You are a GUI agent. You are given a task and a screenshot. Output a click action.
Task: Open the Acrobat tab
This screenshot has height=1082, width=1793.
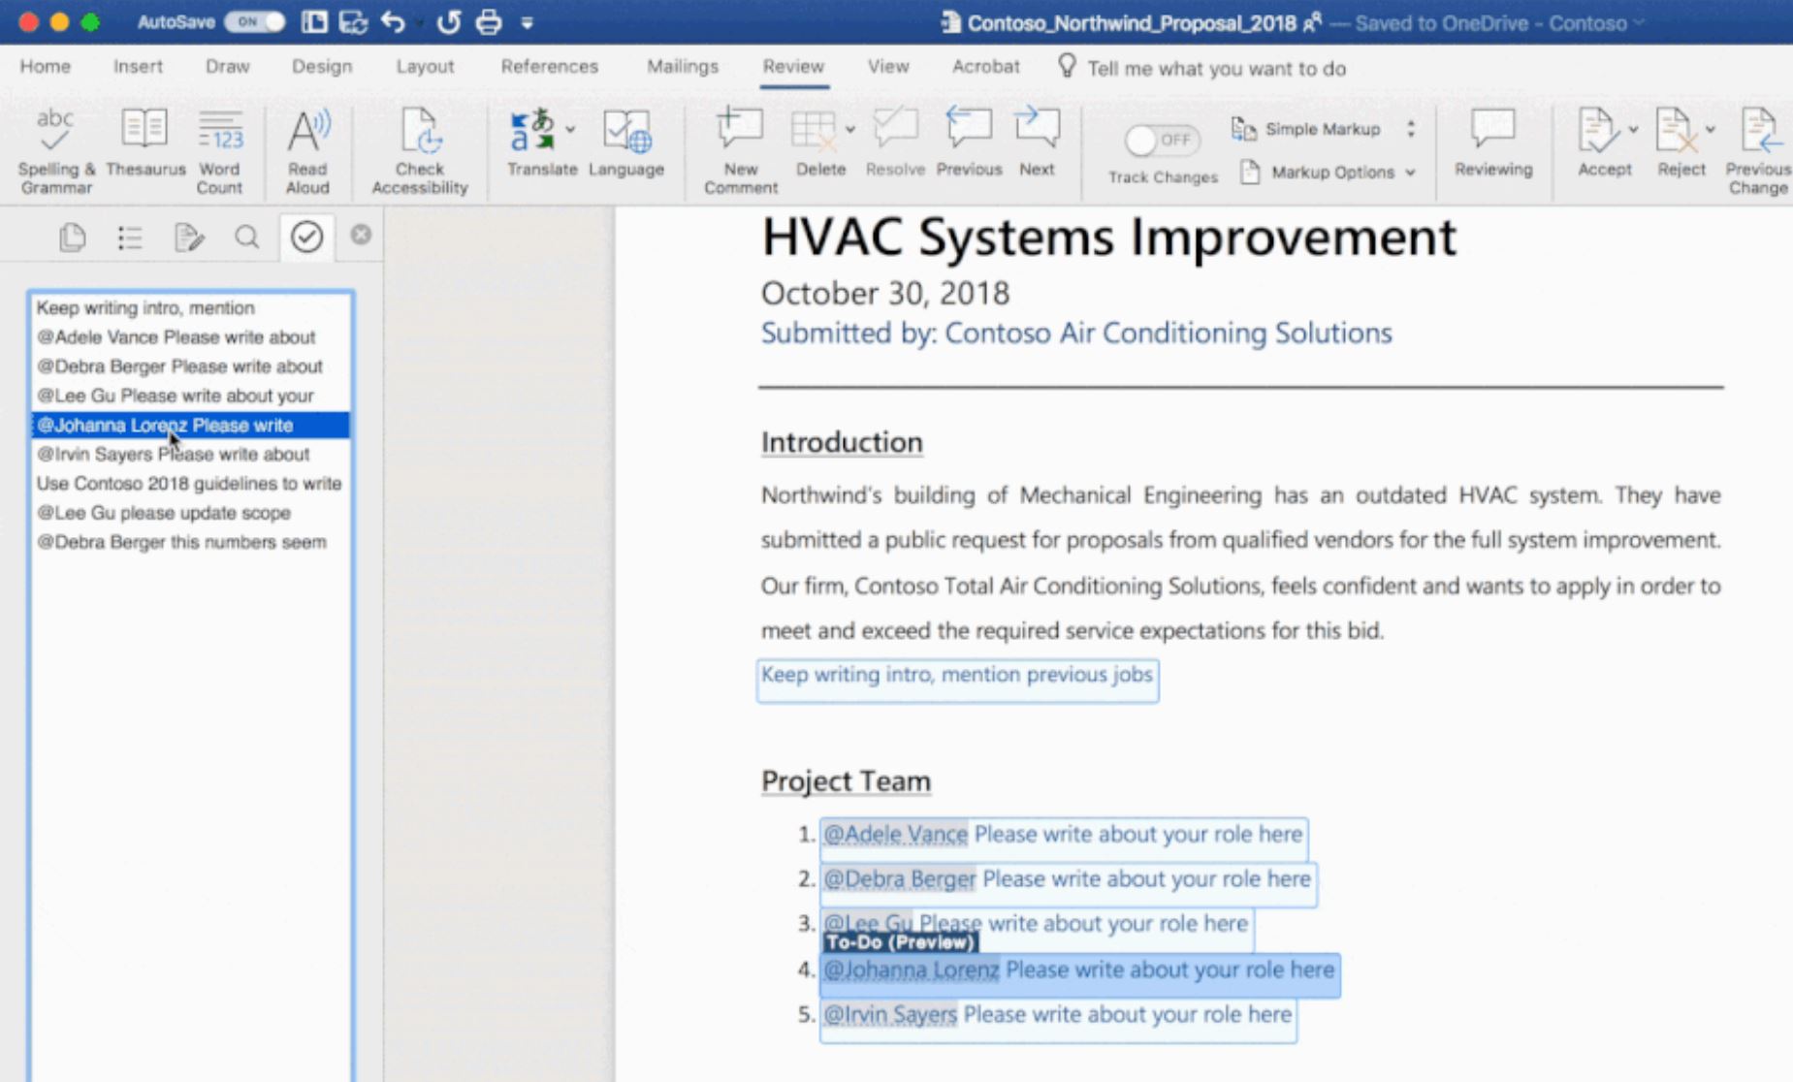pyautogui.click(x=986, y=67)
